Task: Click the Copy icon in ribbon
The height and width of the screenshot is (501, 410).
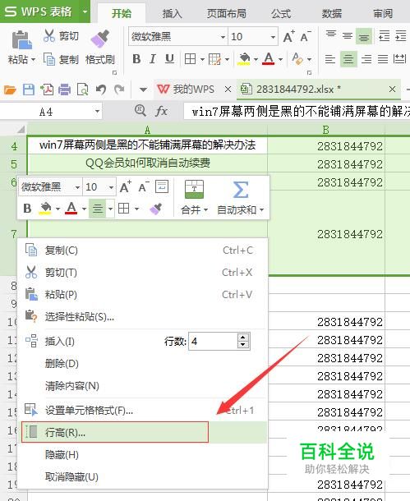Action: click(x=49, y=59)
